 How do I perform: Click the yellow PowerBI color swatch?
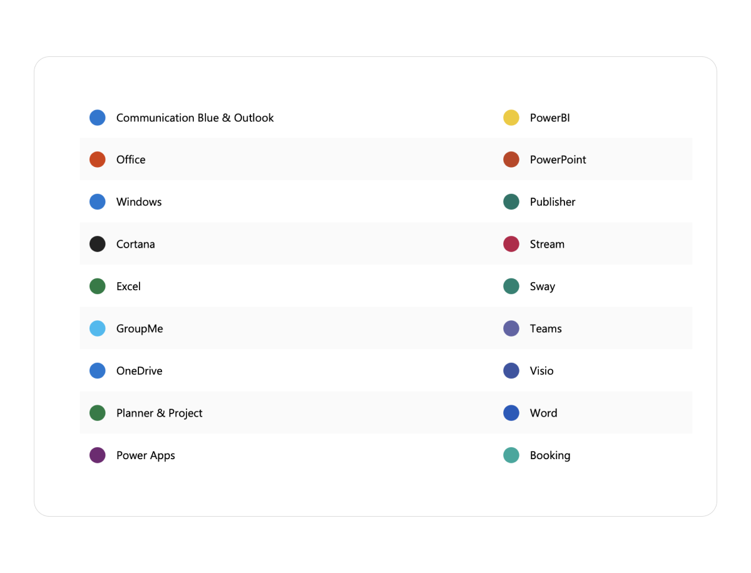(511, 118)
